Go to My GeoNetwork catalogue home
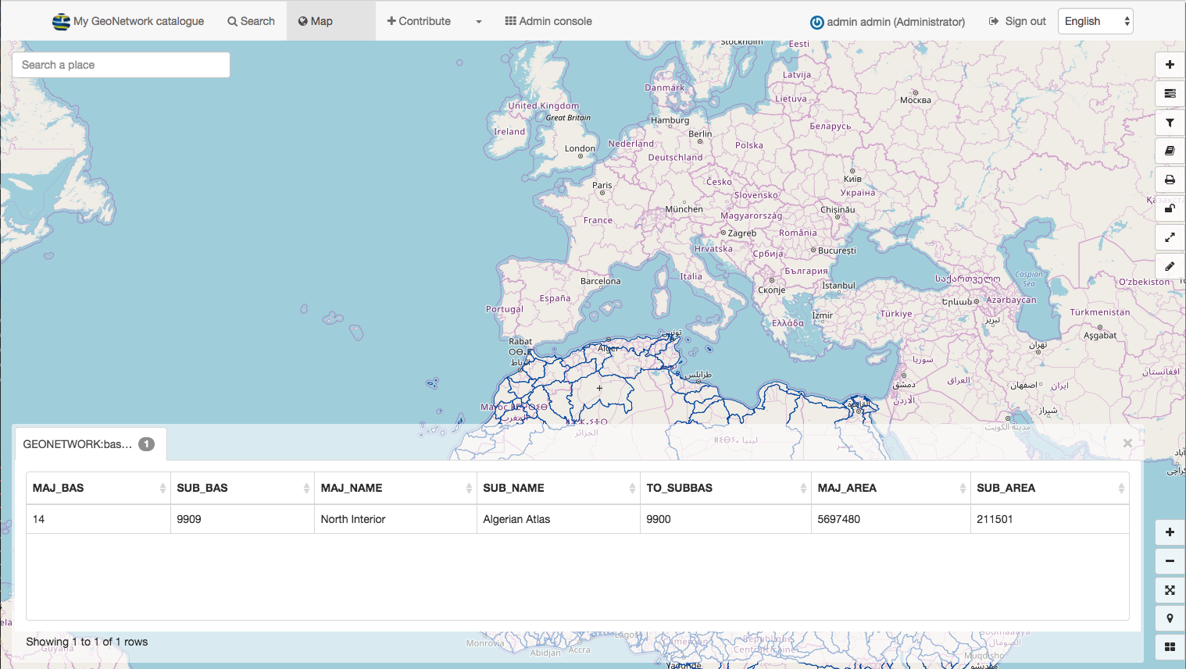Image resolution: width=1186 pixels, height=669 pixels. tap(129, 21)
